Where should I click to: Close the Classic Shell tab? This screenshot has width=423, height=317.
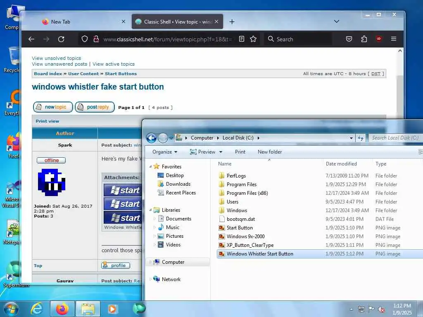coord(216,21)
